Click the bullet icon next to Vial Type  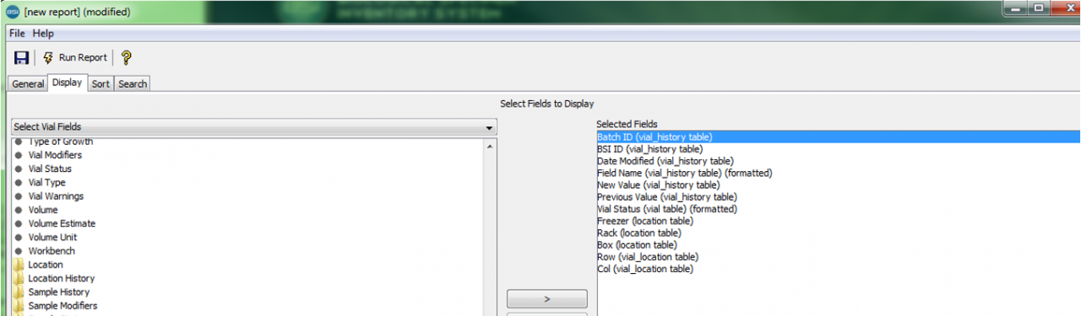18,182
